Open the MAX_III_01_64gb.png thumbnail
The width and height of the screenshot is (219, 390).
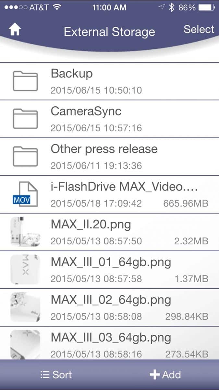coord(25,270)
